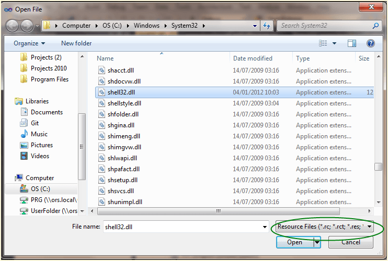Select the shellstyle.dll file
The width and height of the screenshot is (388, 261).
pyautogui.click(x=124, y=103)
